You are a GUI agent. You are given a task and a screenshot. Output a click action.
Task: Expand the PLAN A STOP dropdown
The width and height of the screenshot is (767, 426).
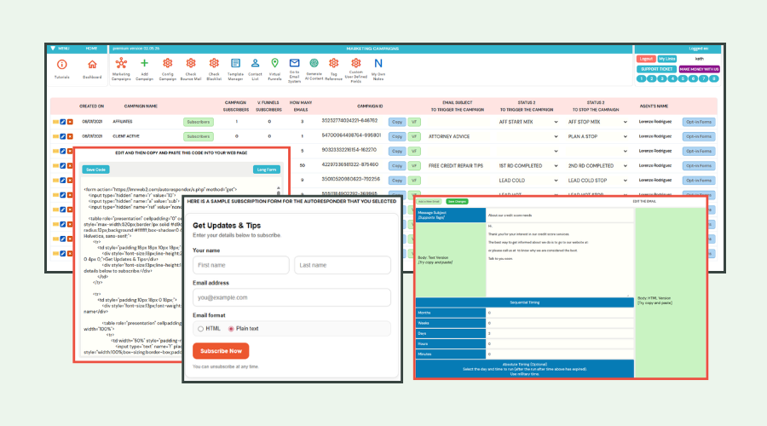tap(597, 136)
